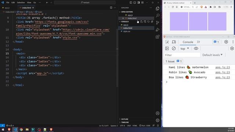235x132 pixels.
Task: Open Explorer panel More Actions ellipsis
Action: (x=151, y=8)
